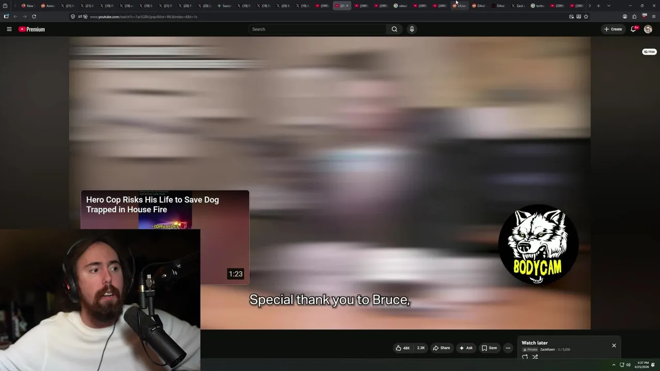This screenshot has height=371, width=660.
Task: Click the red extension badge icon
Action: pyautogui.click(x=645, y=16)
